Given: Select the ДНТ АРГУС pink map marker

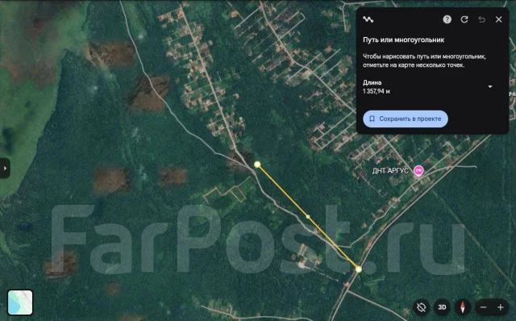Looking at the screenshot, I should (x=418, y=170).
